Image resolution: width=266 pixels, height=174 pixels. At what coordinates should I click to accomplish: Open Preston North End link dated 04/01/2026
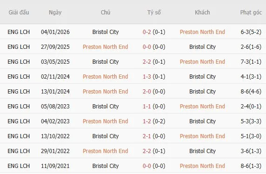[202, 32]
